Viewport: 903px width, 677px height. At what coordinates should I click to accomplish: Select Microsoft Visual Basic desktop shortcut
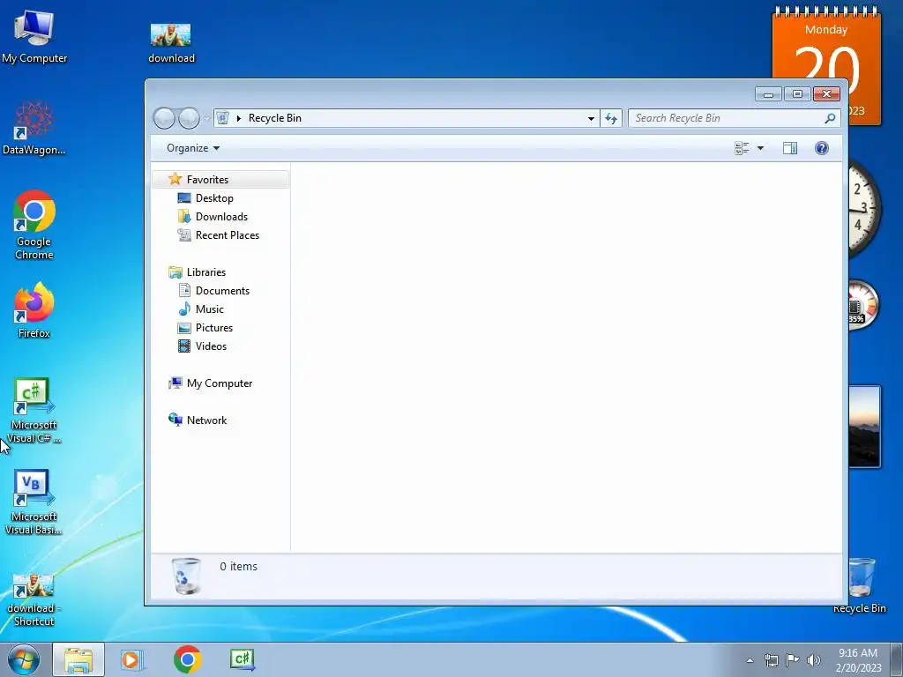34,502
